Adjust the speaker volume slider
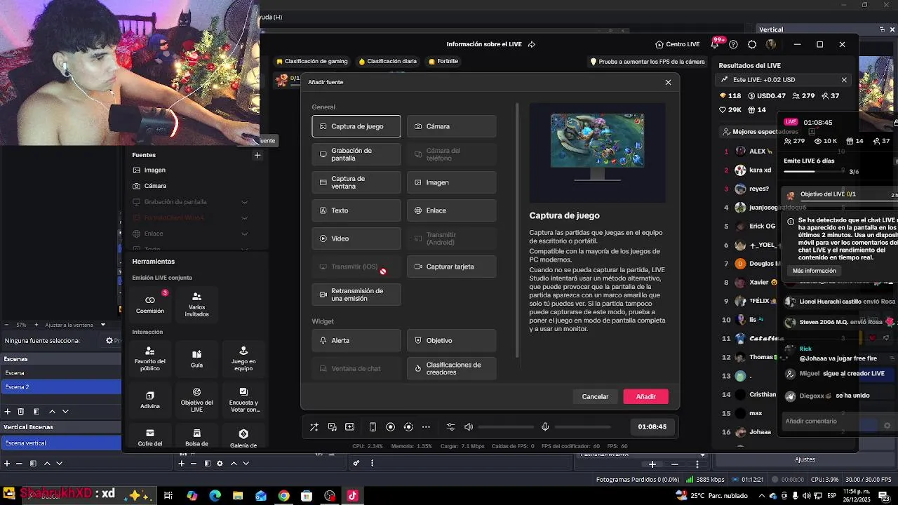This screenshot has height=505, width=898. [x=506, y=426]
